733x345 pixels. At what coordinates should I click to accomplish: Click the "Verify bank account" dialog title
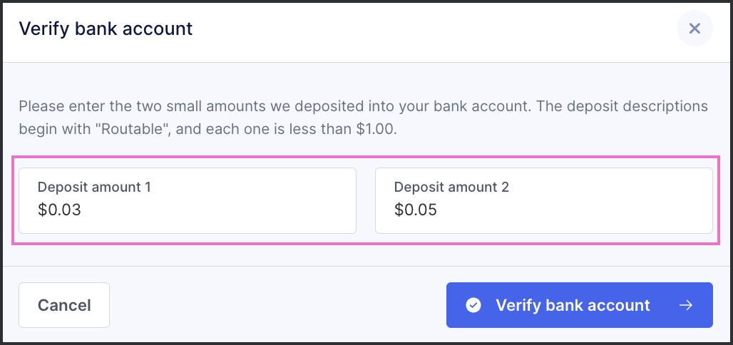pyautogui.click(x=106, y=29)
